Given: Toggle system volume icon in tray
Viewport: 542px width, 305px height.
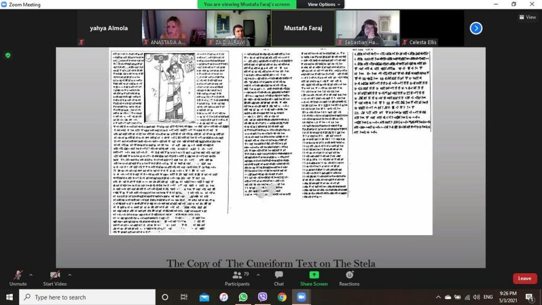Looking at the screenshot, I should (x=476, y=297).
